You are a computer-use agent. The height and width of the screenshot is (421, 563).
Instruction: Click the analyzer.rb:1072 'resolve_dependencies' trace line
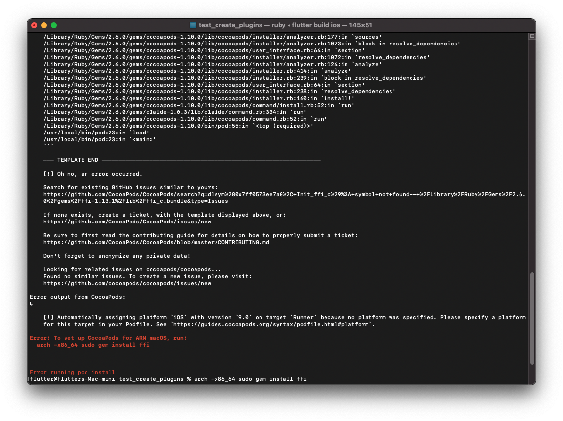pyautogui.click(x=237, y=58)
